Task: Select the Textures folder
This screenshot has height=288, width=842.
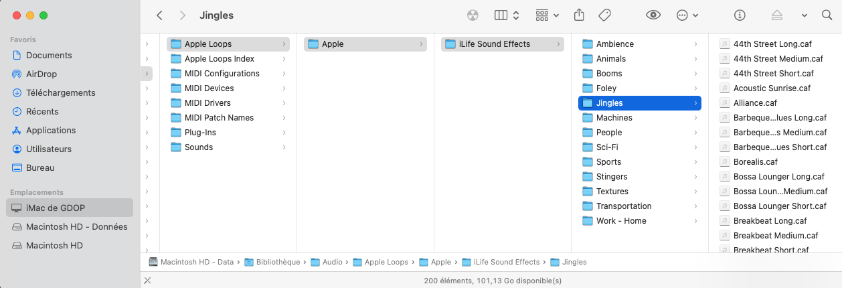Action: pos(640,192)
